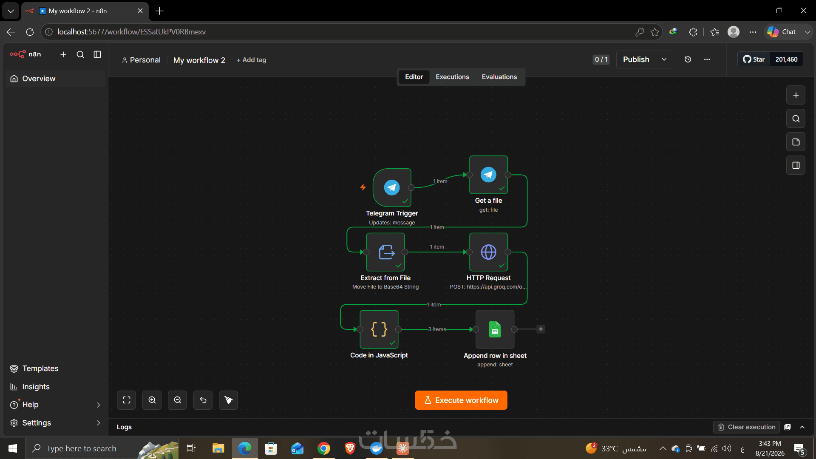816x459 pixels.
Task: Zoom in on the canvas
Action: pyautogui.click(x=152, y=400)
